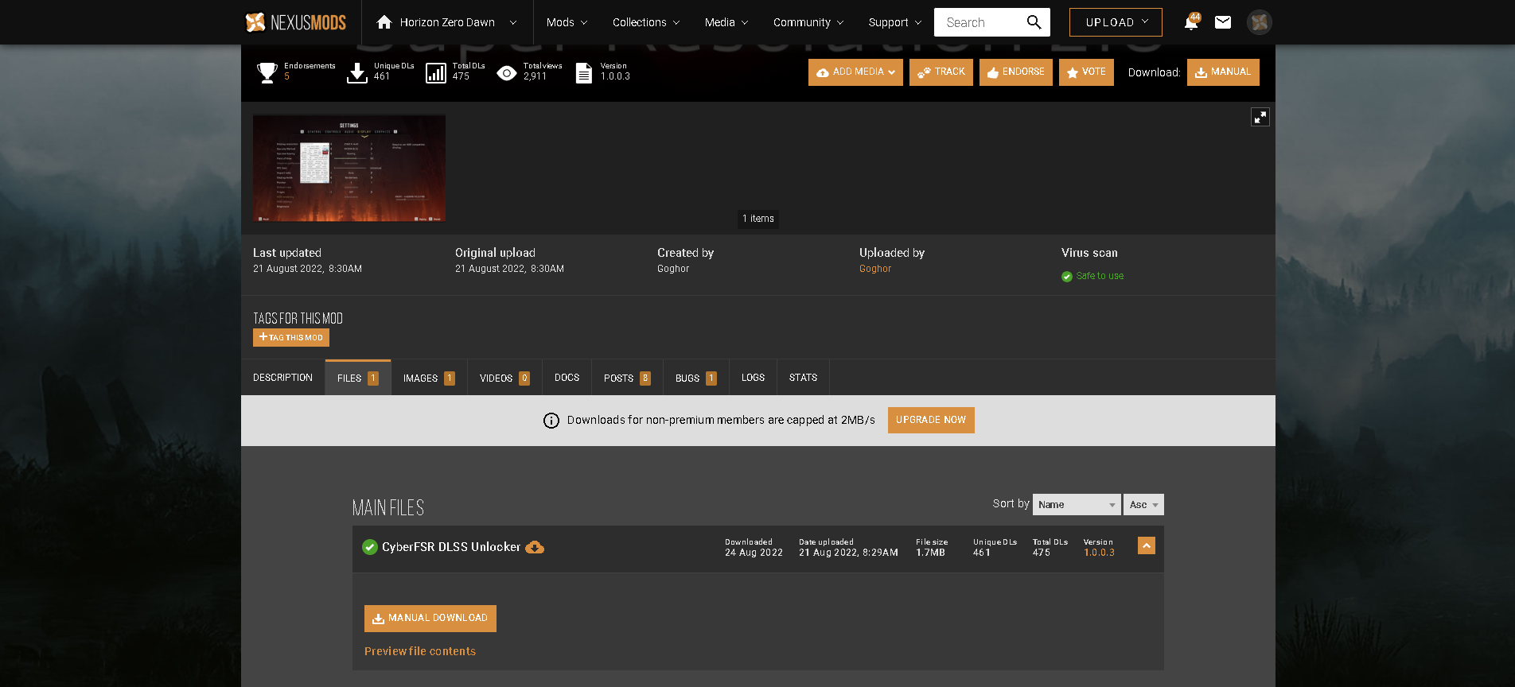
Task: Click the Version document icon
Action: pyautogui.click(x=584, y=73)
